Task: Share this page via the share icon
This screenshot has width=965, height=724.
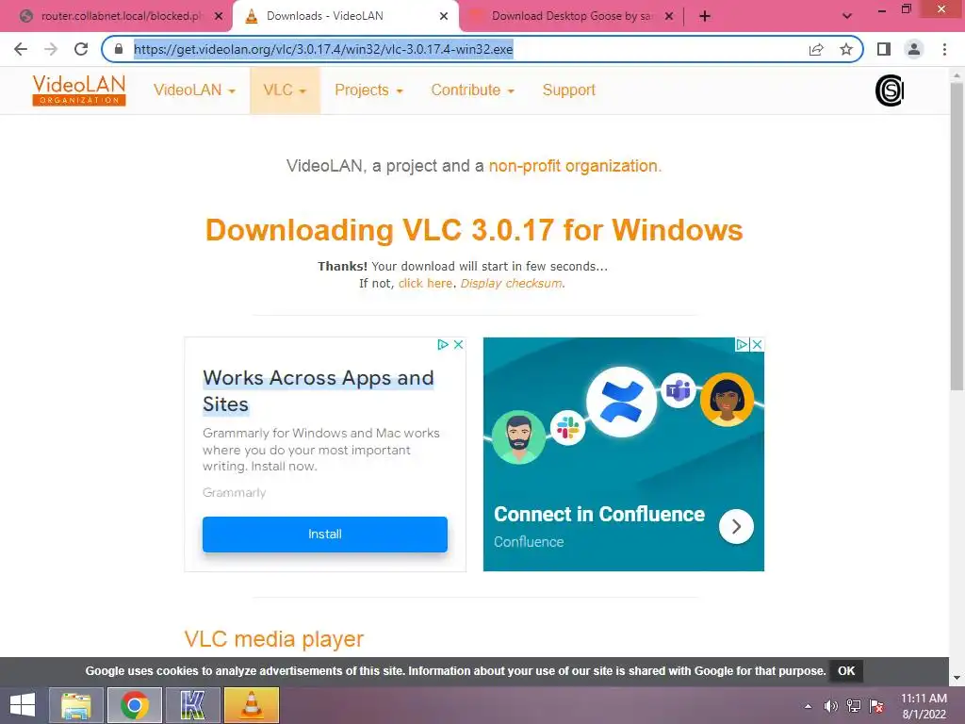Action: (x=816, y=49)
